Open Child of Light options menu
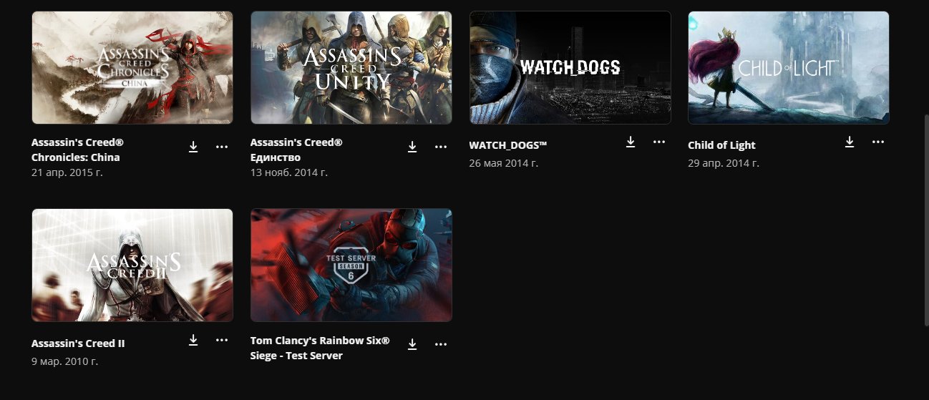Image resolution: width=929 pixels, height=400 pixels. (x=878, y=142)
